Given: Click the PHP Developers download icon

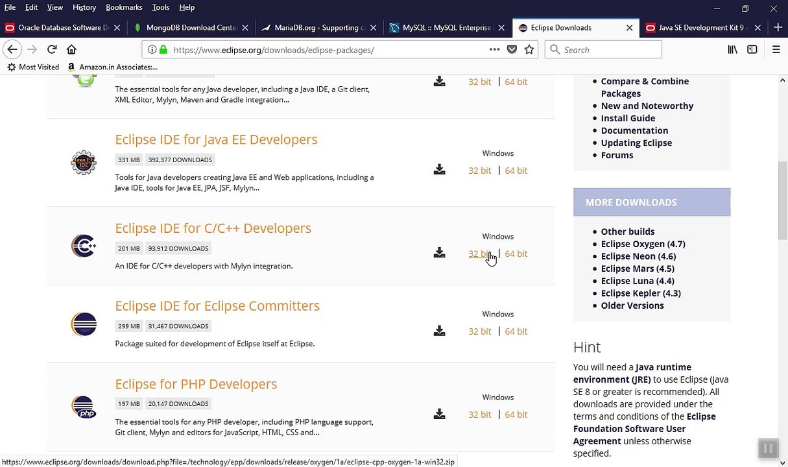Looking at the screenshot, I should coord(440,414).
